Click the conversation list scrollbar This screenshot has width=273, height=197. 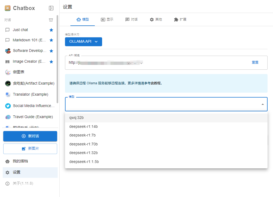click(x=57, y=59)
